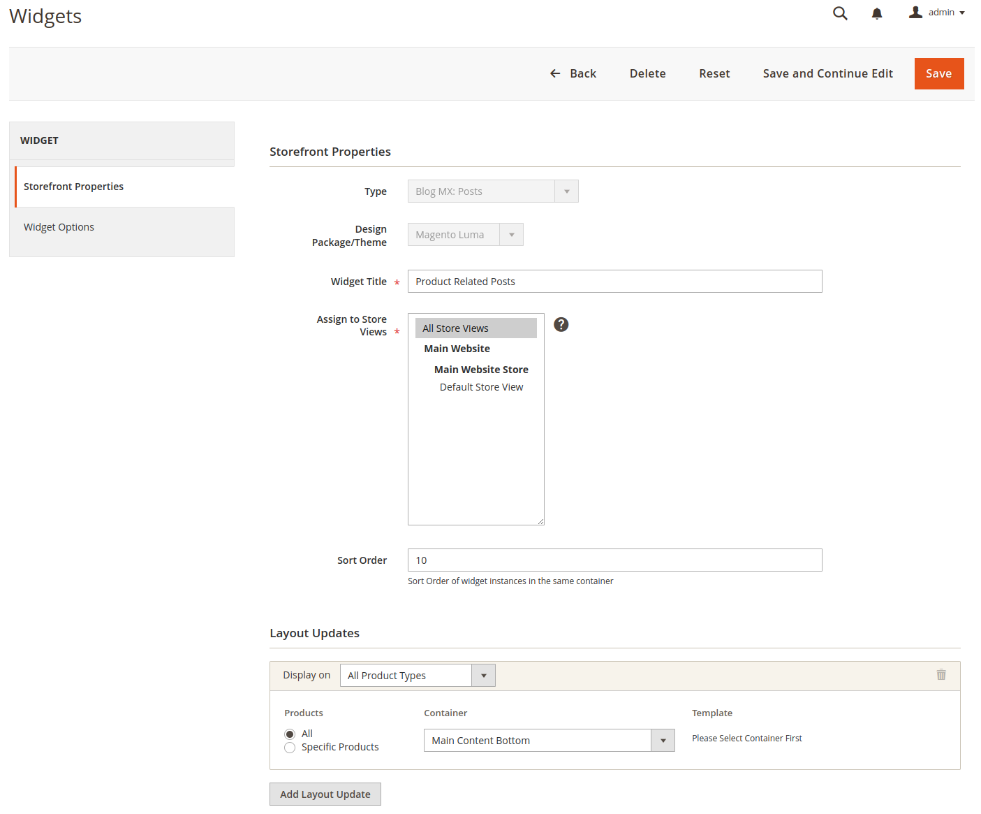The width and height of the screenshot is (981, 814).
Task: Click the Delete widget button
Action: coord(647,73)
